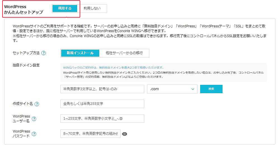Focus the WordPress ユーザー名 input field
Screen dimensions: 279x149
tap(102, 119)
